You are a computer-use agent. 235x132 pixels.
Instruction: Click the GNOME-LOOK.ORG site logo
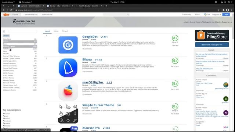[24, 22]
